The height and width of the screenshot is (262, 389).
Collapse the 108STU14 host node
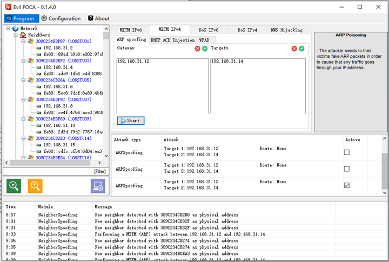click(x=23, y=138)
